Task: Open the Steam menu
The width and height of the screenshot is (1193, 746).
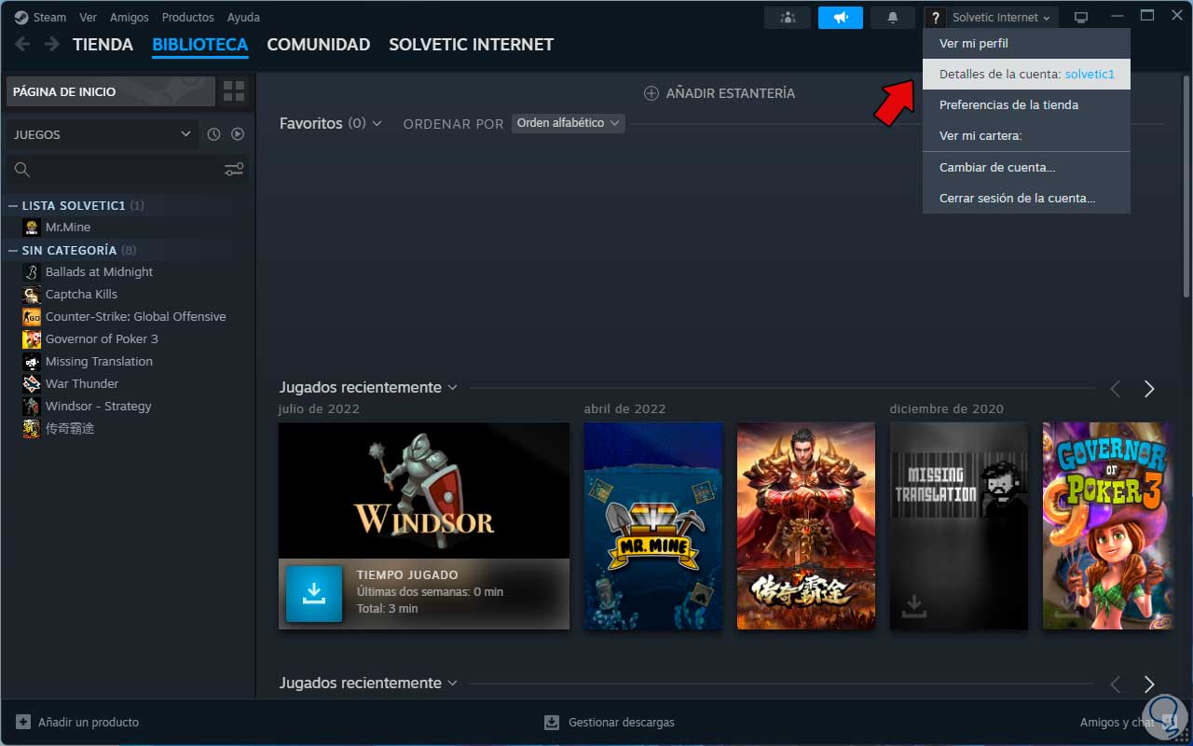Action: pos(50,17)
